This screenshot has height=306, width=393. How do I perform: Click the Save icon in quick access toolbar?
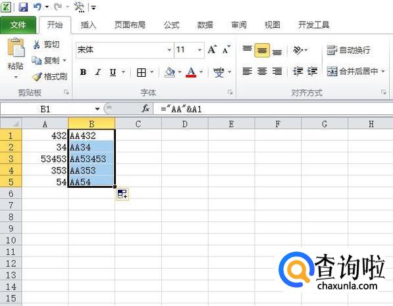[x=23, y=7]
